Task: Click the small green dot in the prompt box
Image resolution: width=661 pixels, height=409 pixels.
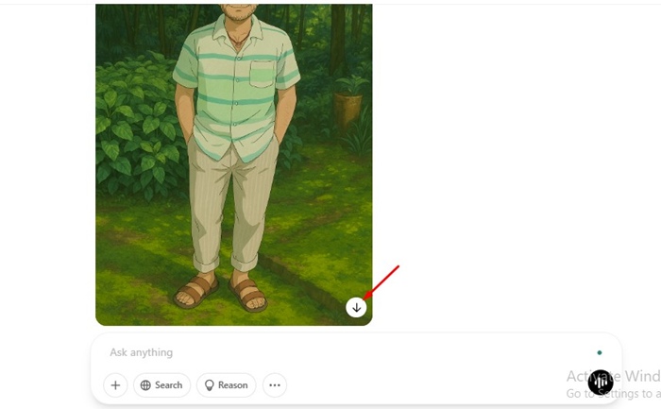Action: [x=600, y=352]
